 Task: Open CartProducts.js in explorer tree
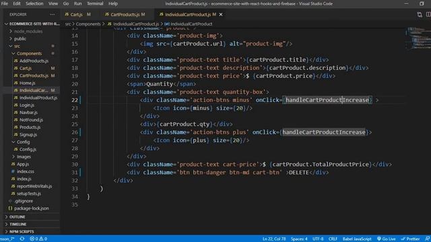click(34, 76)
